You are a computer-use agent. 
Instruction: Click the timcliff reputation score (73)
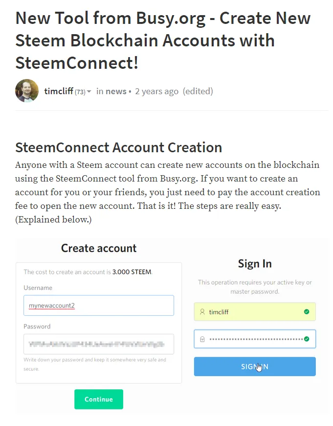(80, 92)
